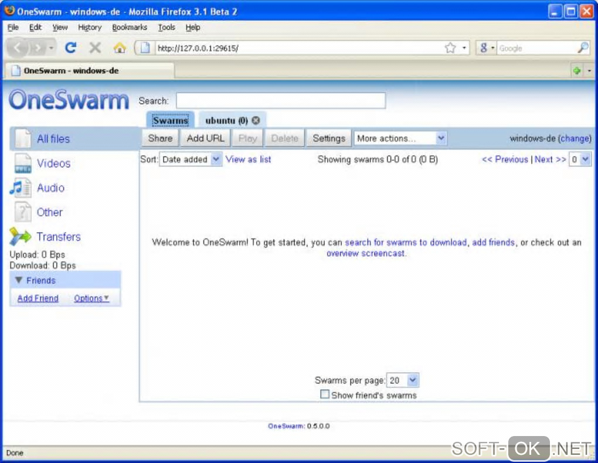This screenshot has height=463, width=598.
Task: Open the friends Options dropdown link
Action: click(91, 298)
